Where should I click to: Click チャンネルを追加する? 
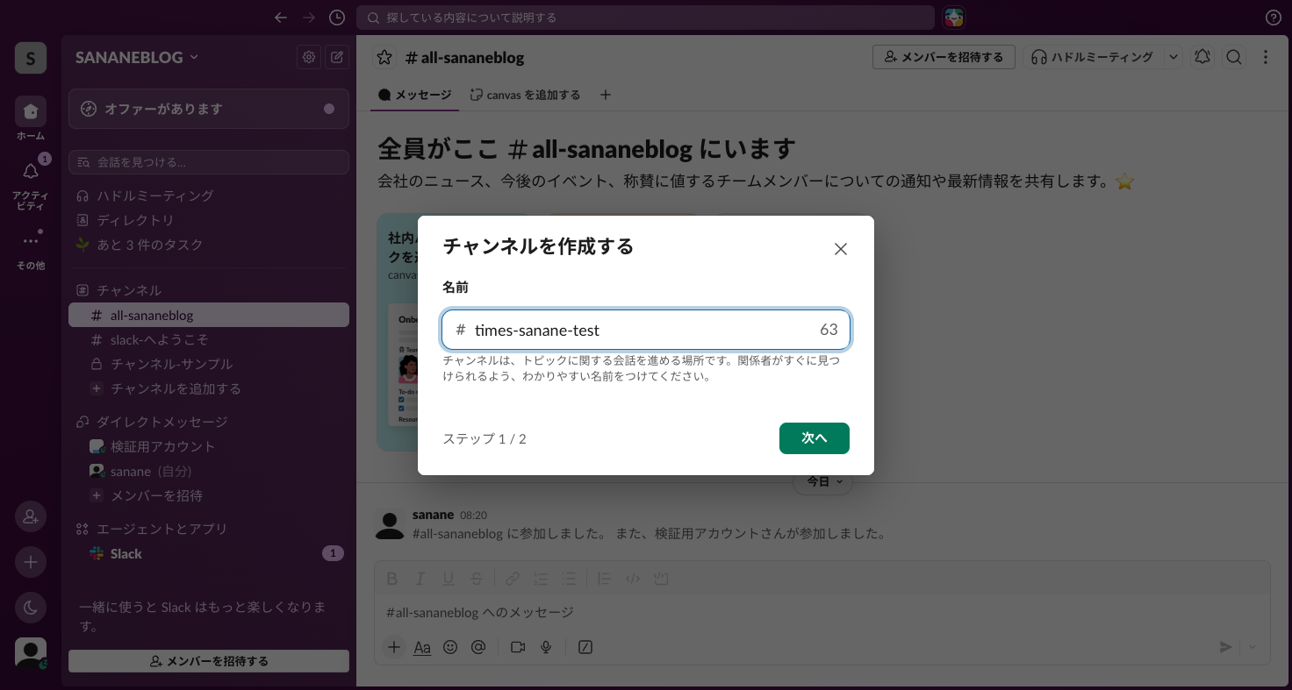(209, 388)
